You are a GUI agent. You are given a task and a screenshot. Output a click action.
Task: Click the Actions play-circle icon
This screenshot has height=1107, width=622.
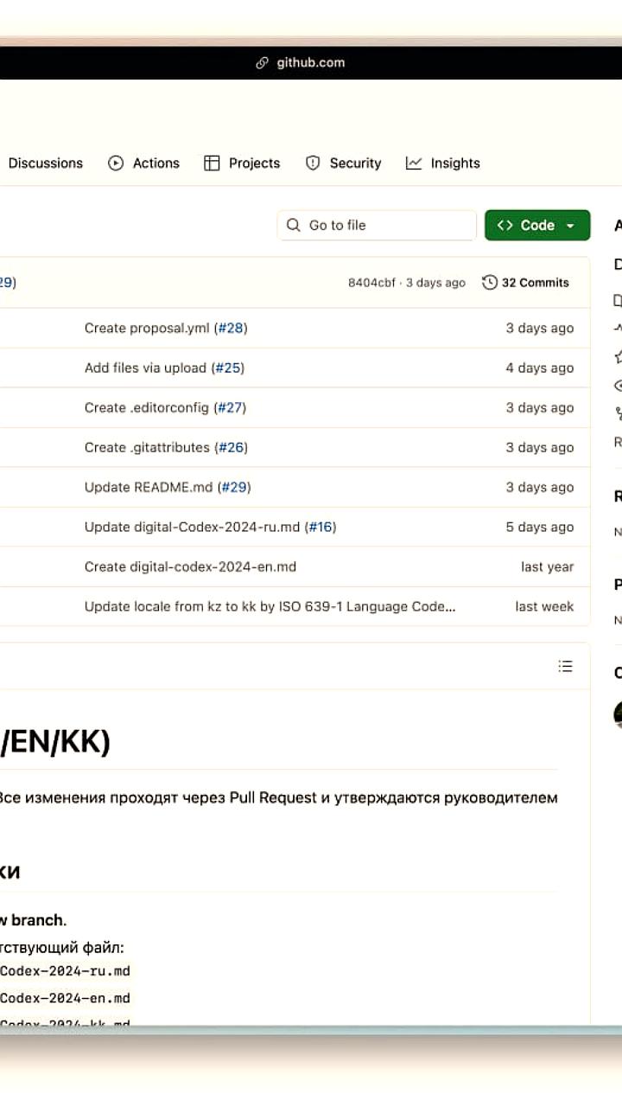pyautogui.click(x=116, y=163)
